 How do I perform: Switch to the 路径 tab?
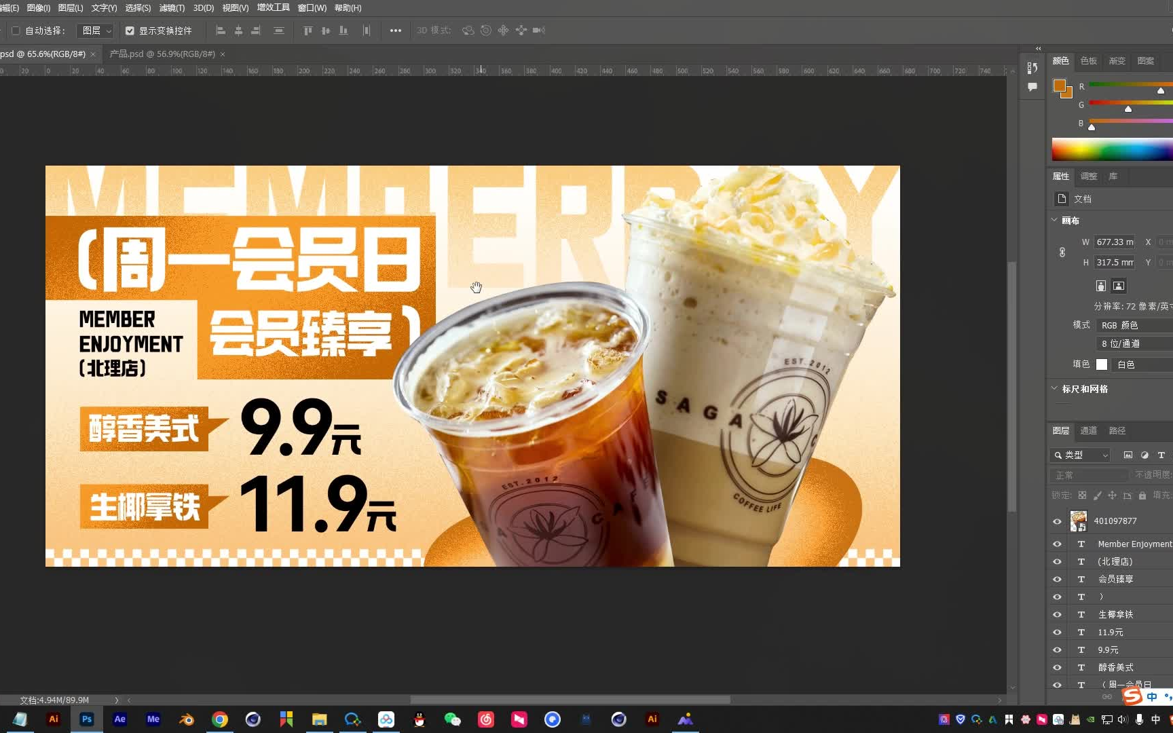(1117, 430)
